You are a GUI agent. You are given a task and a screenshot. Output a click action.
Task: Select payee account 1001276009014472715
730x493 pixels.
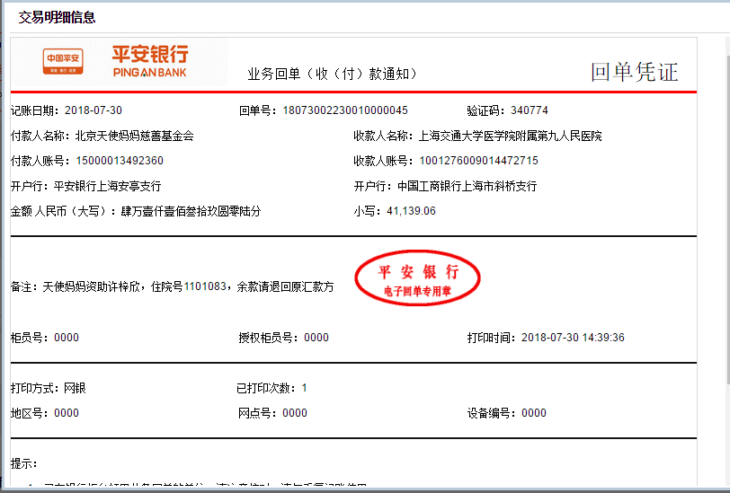(478, 161)
